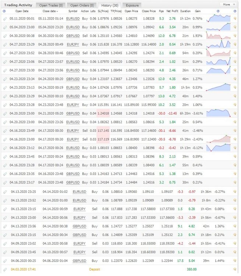
Task: Click highlighted stop loss 117.119 cell
Action: (x=103, y=139)
